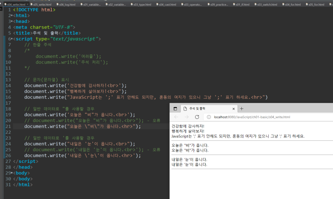Image resolution: width=333 pixels, height=199 pixels.
Task: Click code line 14 '건강함에 감사하자!'
Action: (x=75, y=86)
